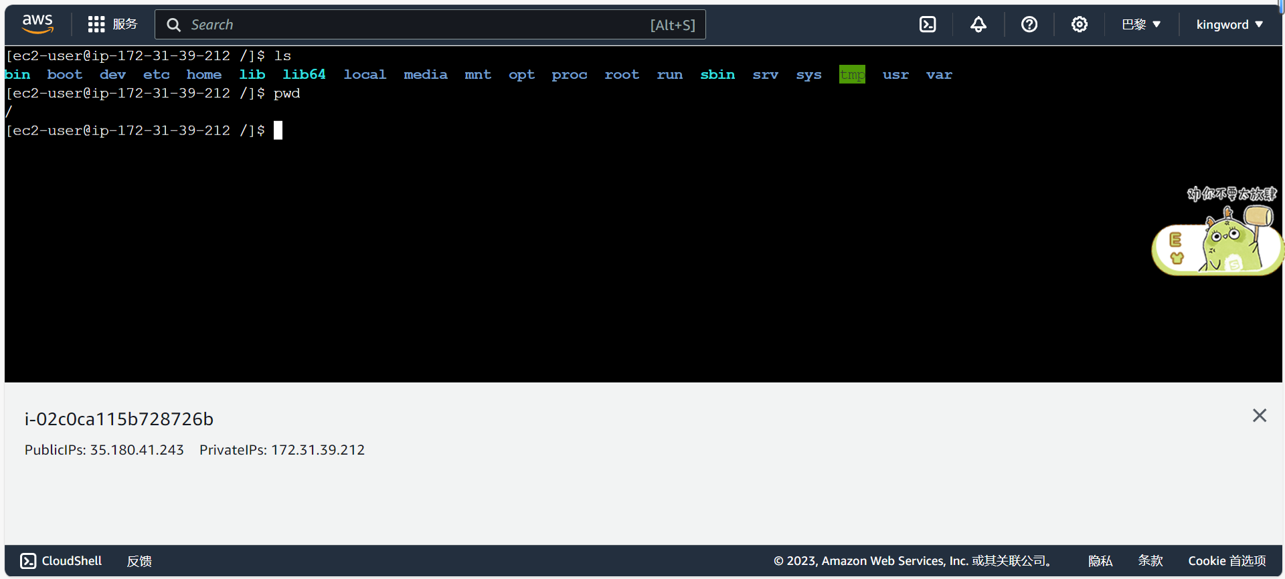The height and width of the screenshot is (579, 1285).
Task: Click the lib64 directory name in terminal
Action: coord(304,74)
